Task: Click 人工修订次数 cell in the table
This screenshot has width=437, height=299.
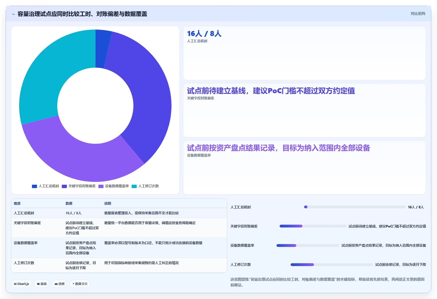Action: click(24, 263)
